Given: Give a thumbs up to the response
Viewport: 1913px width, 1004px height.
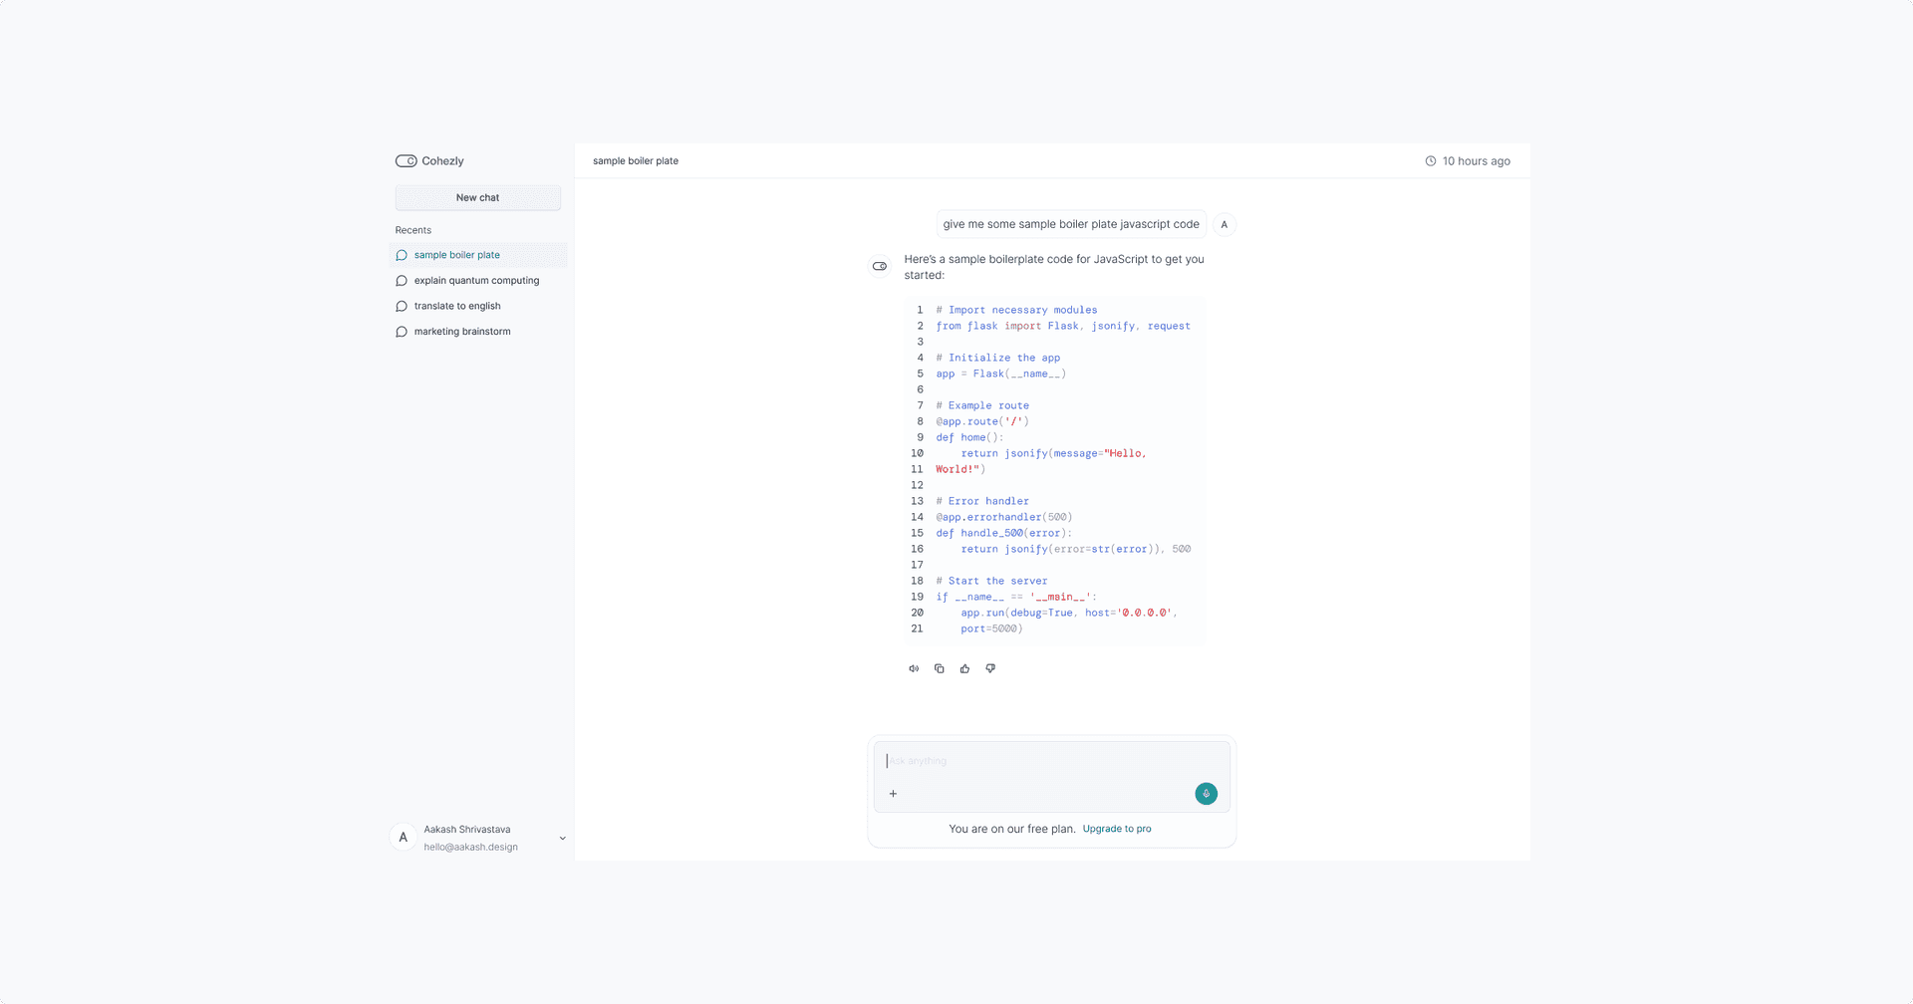Looking at the screenshot, I should tap(964, 668).
